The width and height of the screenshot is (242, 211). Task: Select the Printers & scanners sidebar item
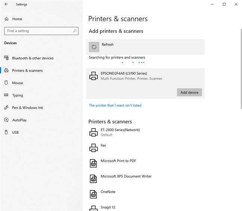click(x=27, y=70)
